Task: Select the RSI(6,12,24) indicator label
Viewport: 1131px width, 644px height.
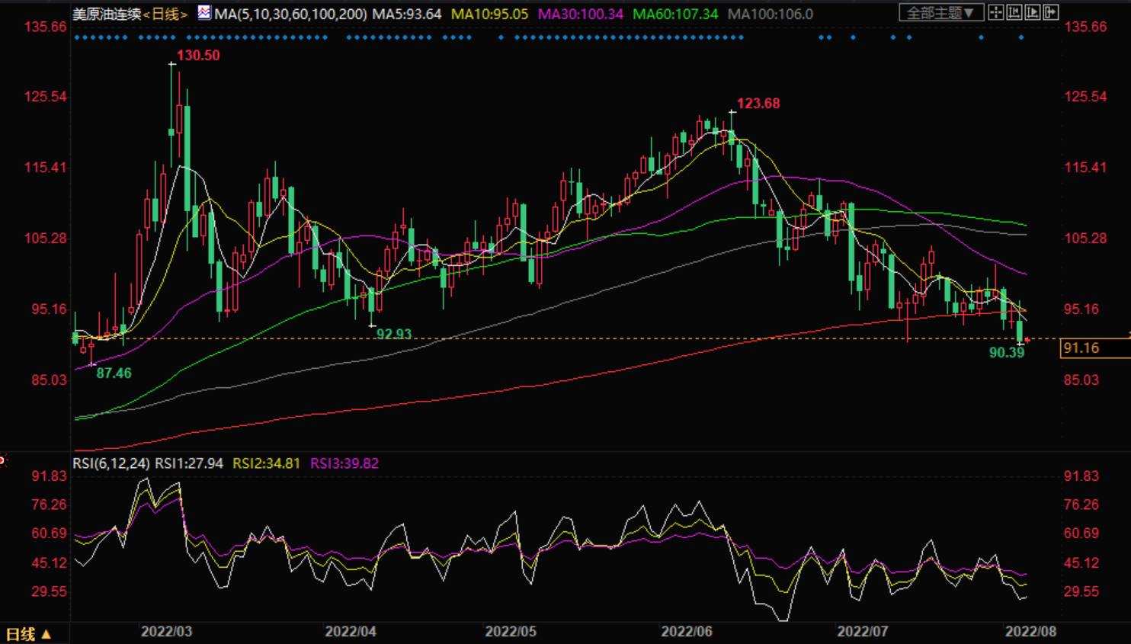Action: 111,463
